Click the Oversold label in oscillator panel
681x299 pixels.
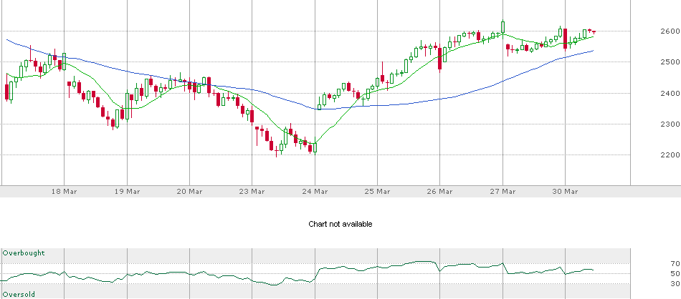click(x=19, y=294)
